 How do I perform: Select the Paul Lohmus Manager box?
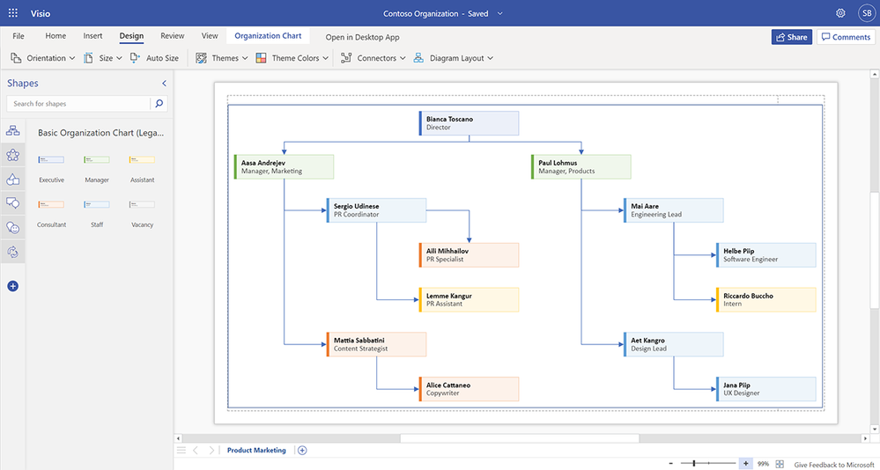click(x=581, y=166)
